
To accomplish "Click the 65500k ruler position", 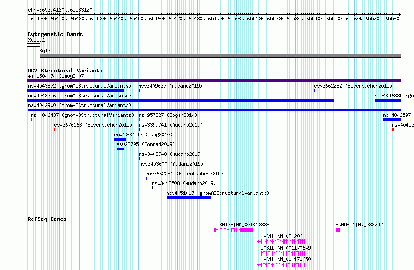I will (236, 19).
